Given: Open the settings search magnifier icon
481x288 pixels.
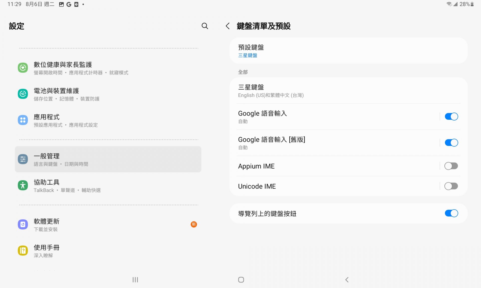Looking at the screenshot, I should 205,26.
